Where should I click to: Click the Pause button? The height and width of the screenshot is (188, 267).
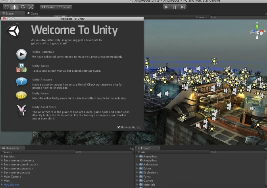tap(175, 7)
